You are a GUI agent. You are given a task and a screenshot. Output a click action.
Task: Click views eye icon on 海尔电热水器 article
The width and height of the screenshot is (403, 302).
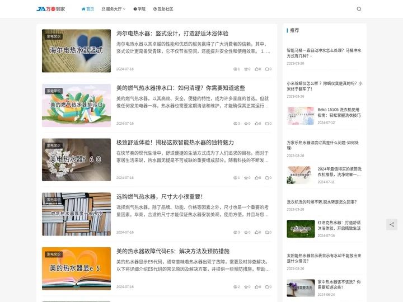pos(236,69)
